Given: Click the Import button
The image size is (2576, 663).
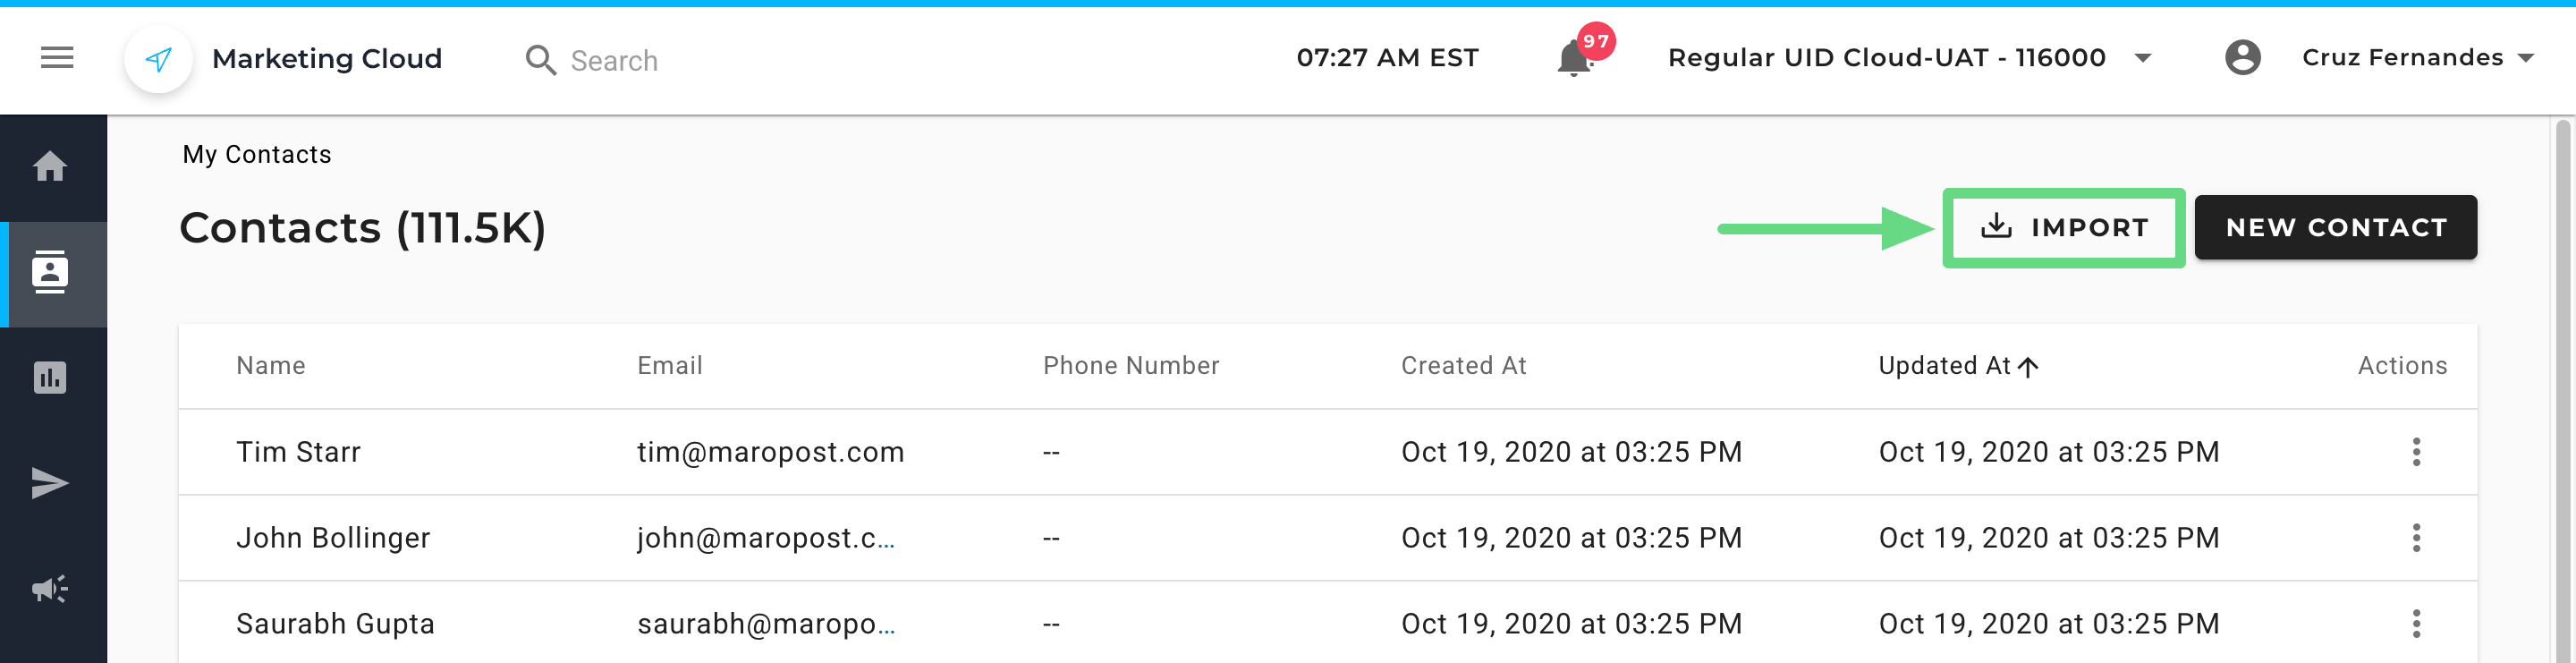Looking at the screenshot, I should click(x=2063, y=228).
